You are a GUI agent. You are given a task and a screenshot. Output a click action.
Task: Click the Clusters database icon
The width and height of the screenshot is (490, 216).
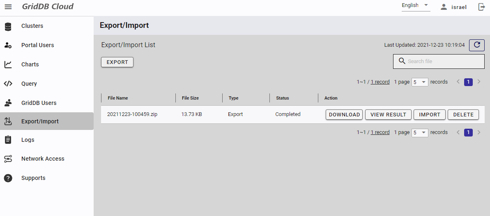pos(8,27)
